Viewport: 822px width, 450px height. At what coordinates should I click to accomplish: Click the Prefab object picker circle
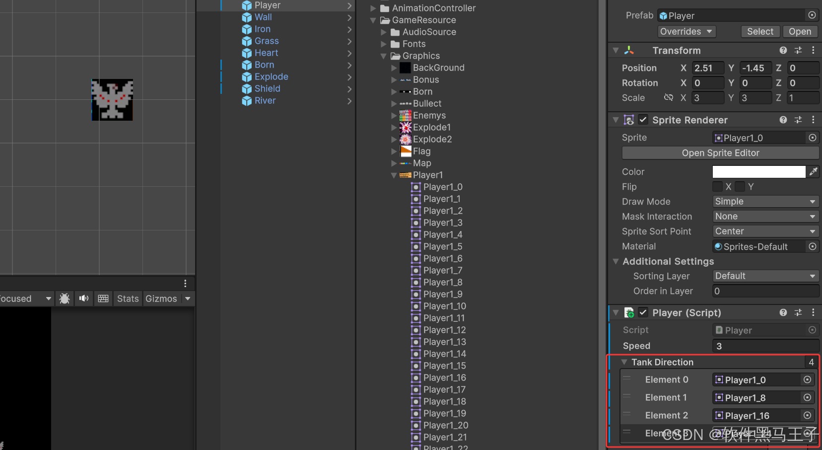[812, 15]
